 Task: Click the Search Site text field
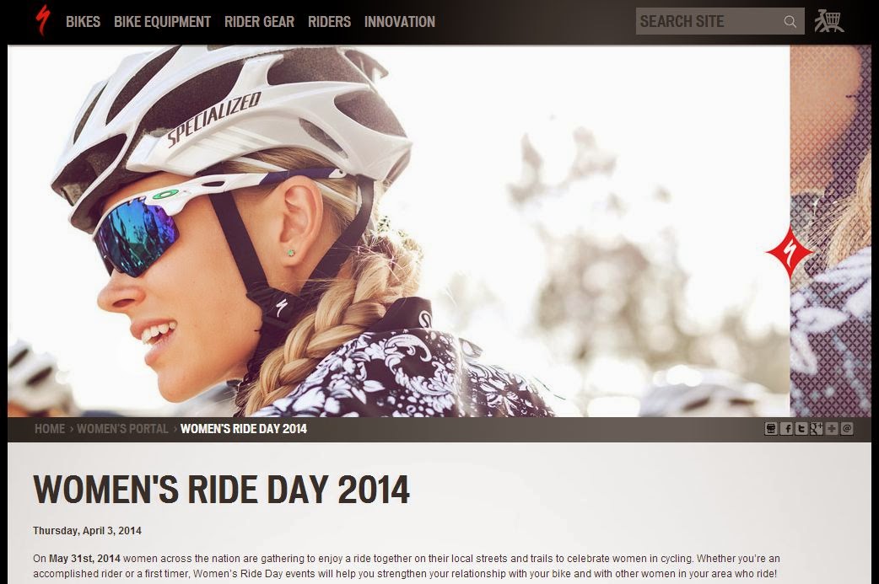709,21
